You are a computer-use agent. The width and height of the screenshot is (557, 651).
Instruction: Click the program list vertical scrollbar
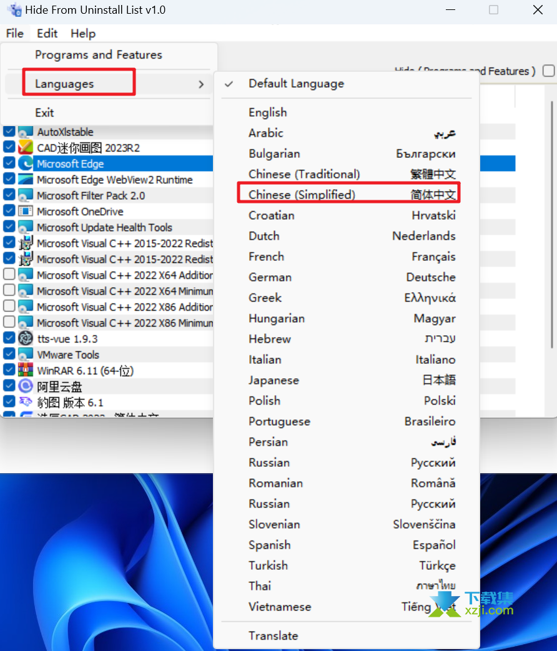tap(551, 224)
